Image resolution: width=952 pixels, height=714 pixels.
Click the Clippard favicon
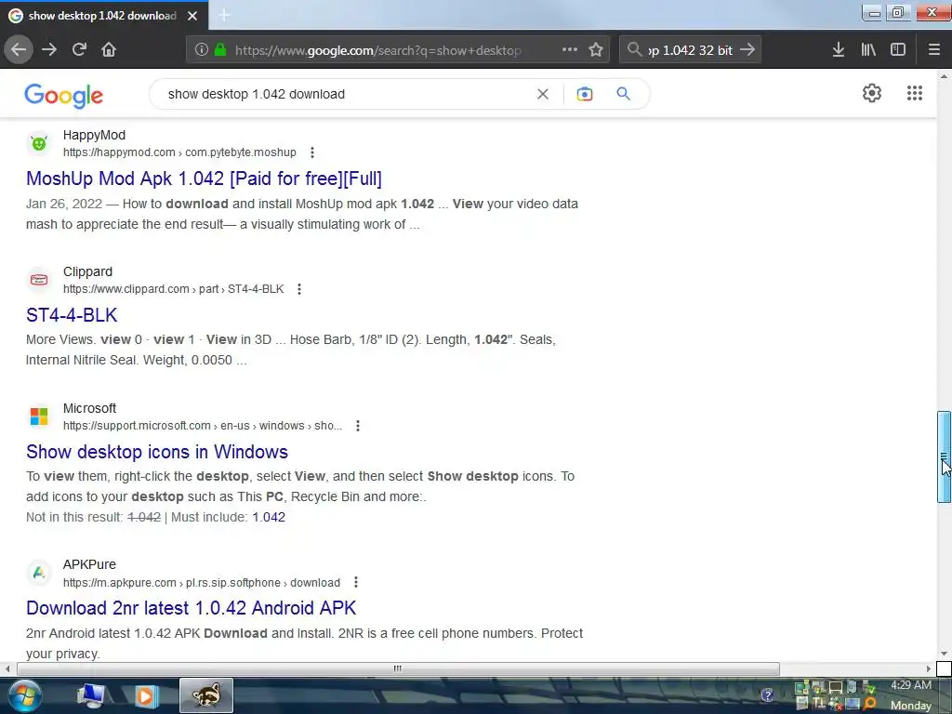pyautogui.click(x=39, y=280)
